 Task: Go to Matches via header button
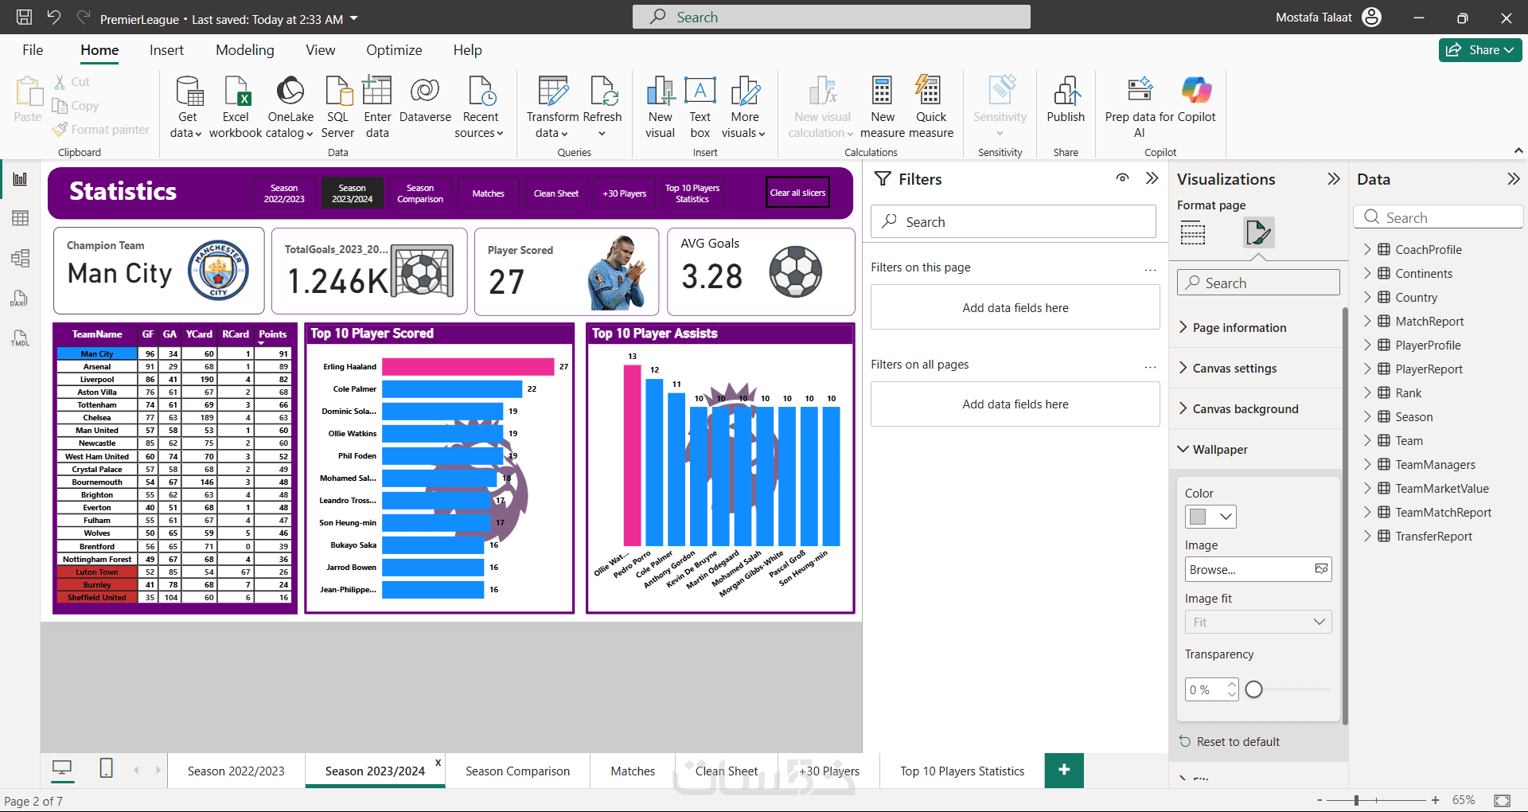(488, 193)
